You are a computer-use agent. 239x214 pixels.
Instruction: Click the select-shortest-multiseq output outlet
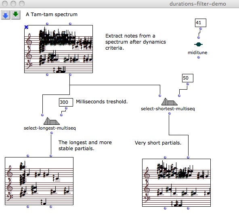click(x=170, y=113)
